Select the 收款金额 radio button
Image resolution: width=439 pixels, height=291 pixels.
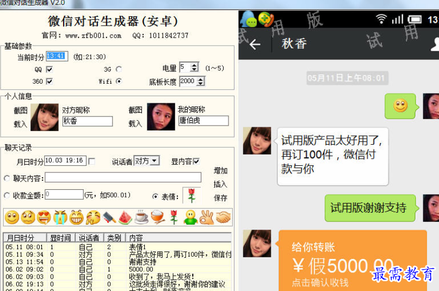7,195
